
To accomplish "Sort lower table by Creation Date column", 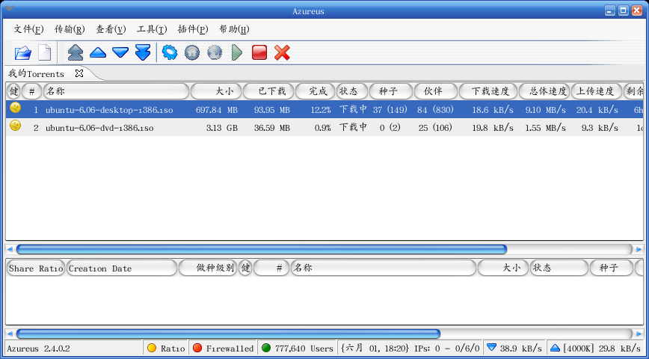I will click(122, 269).
